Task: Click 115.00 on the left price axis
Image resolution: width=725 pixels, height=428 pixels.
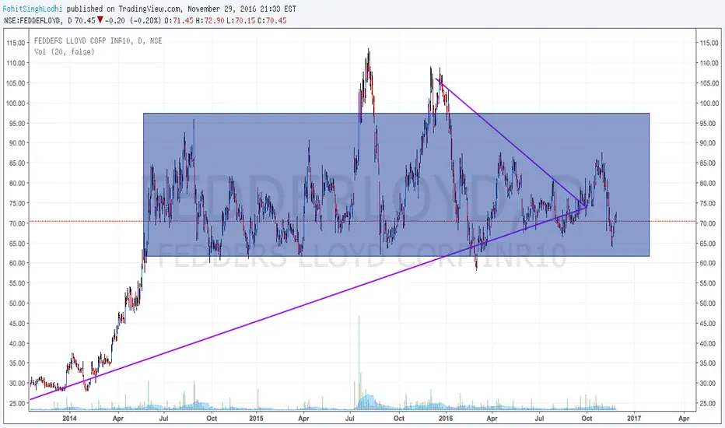Action: [x=16, y=43]
